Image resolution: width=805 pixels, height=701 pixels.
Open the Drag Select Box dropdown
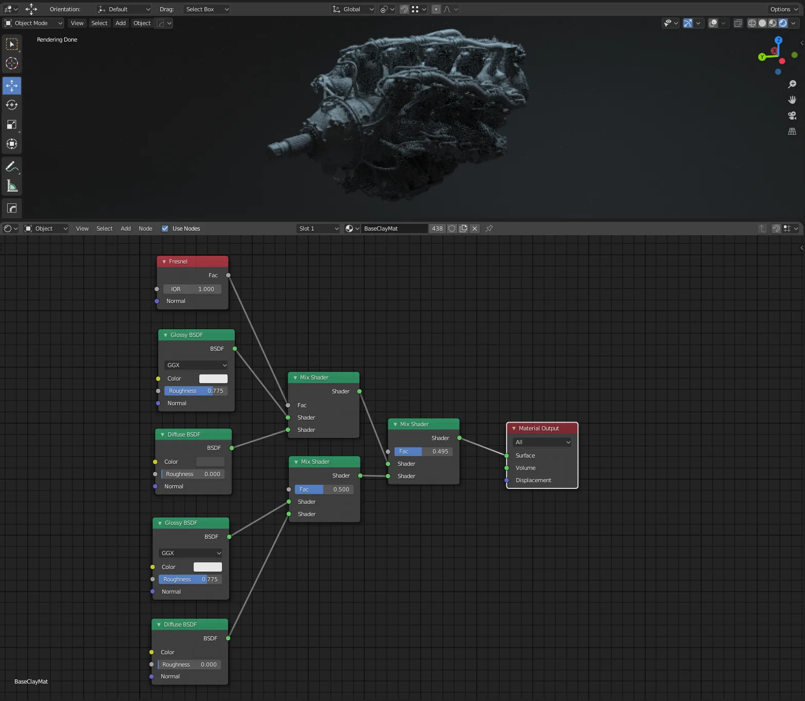click(207, 9)
